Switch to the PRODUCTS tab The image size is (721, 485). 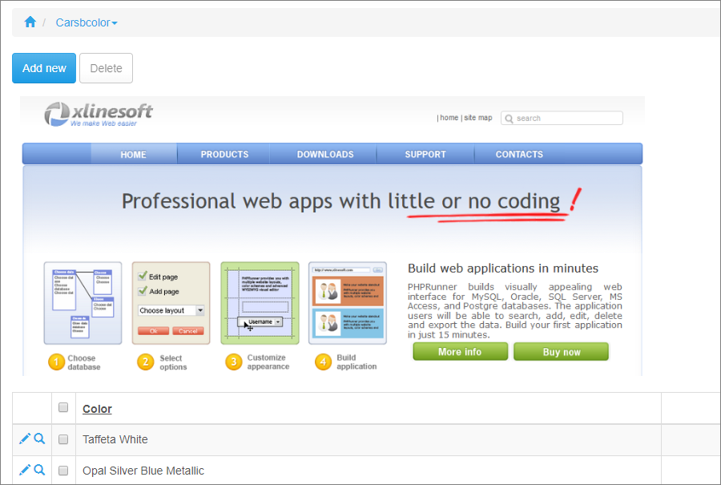coord(224,154)
